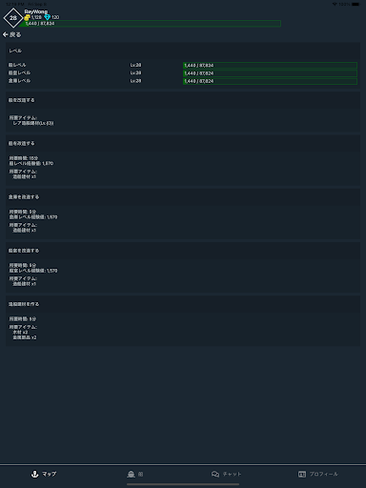This screenshot has width=366, height=488.
Task: Tap the 船レベル row label
Action: pos(17,65)
